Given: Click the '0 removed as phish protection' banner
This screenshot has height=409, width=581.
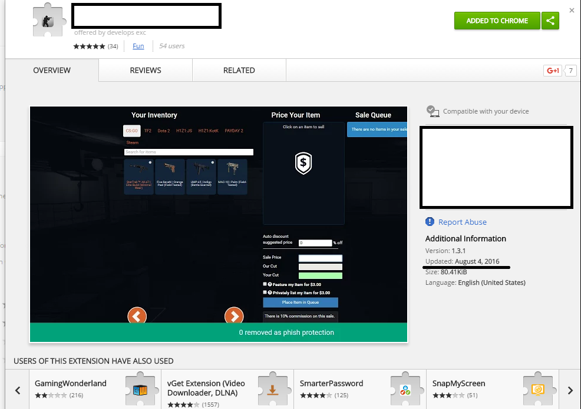Looking at the screenshot, I should point(219,332).
